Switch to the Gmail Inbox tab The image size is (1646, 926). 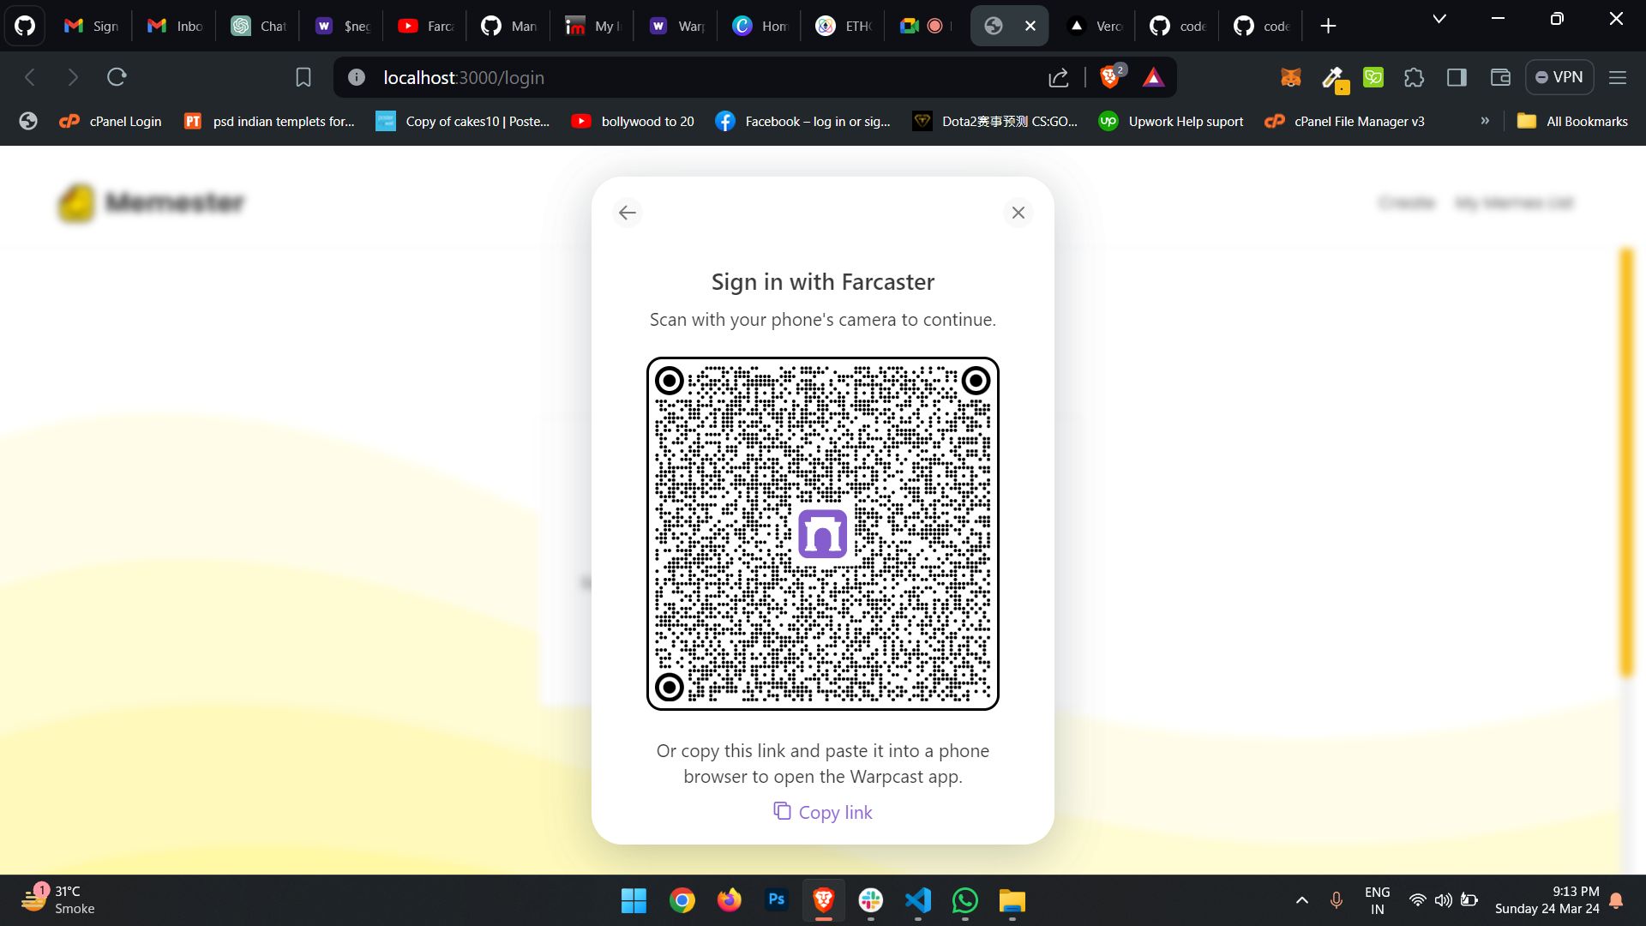(174, 26)
